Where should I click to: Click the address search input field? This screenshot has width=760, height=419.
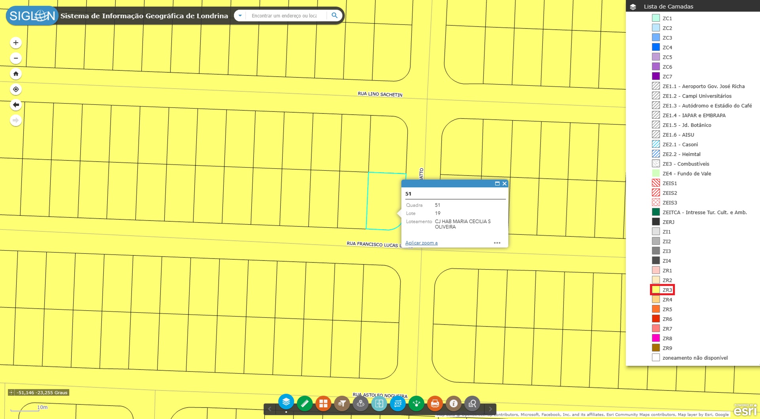click(x=286, y=15)
